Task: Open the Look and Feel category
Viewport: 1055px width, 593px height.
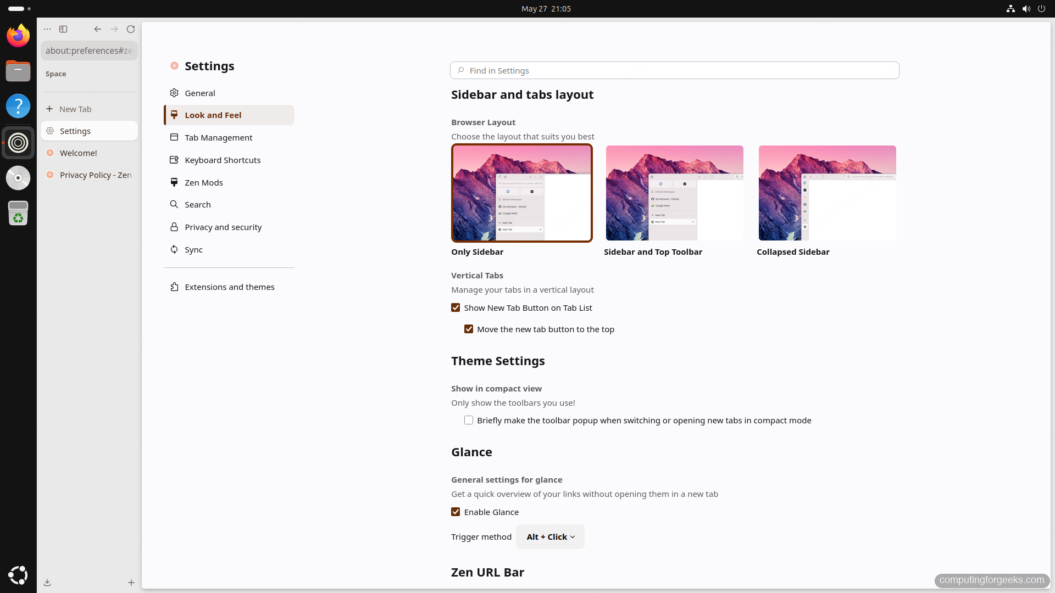Action: pos(229,115)
